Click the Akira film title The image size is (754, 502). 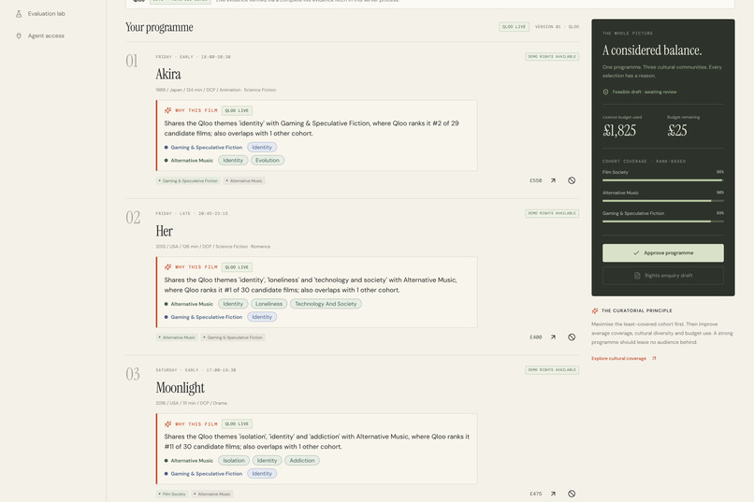168,74
